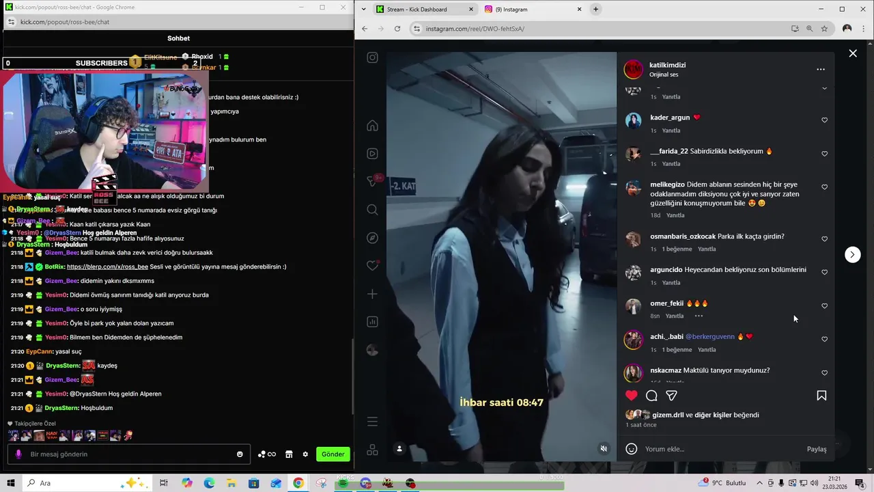Open the Chrome tab search dropdown arrow
The image size is (874, 492).
(364, 10)
